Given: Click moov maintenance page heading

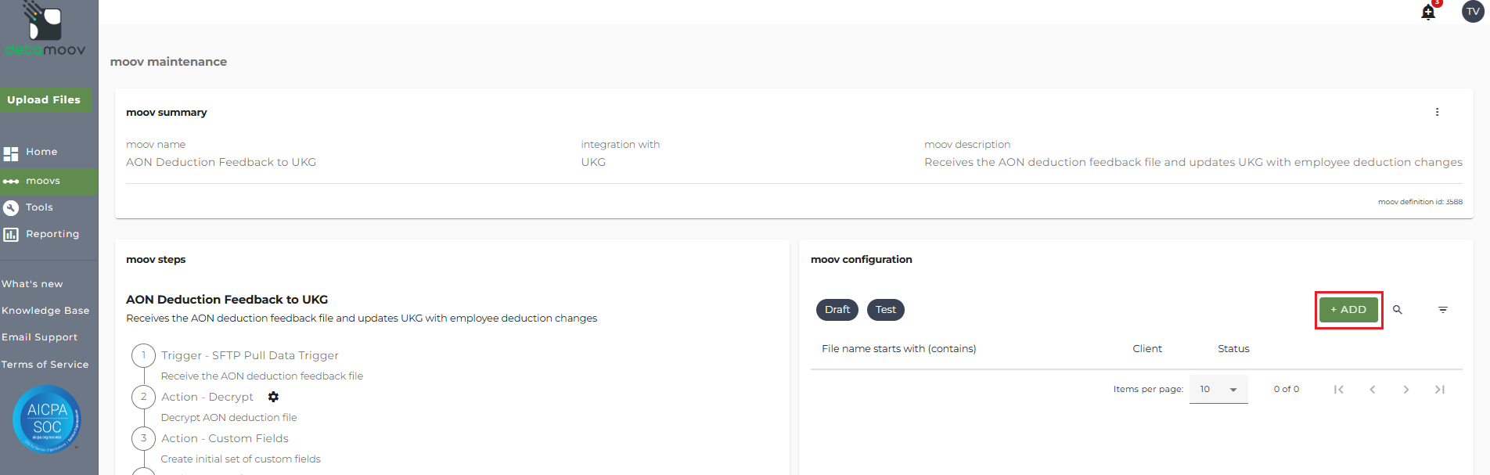Looking at the screenshot, I should pyautogui.click(x=168, y=62).
